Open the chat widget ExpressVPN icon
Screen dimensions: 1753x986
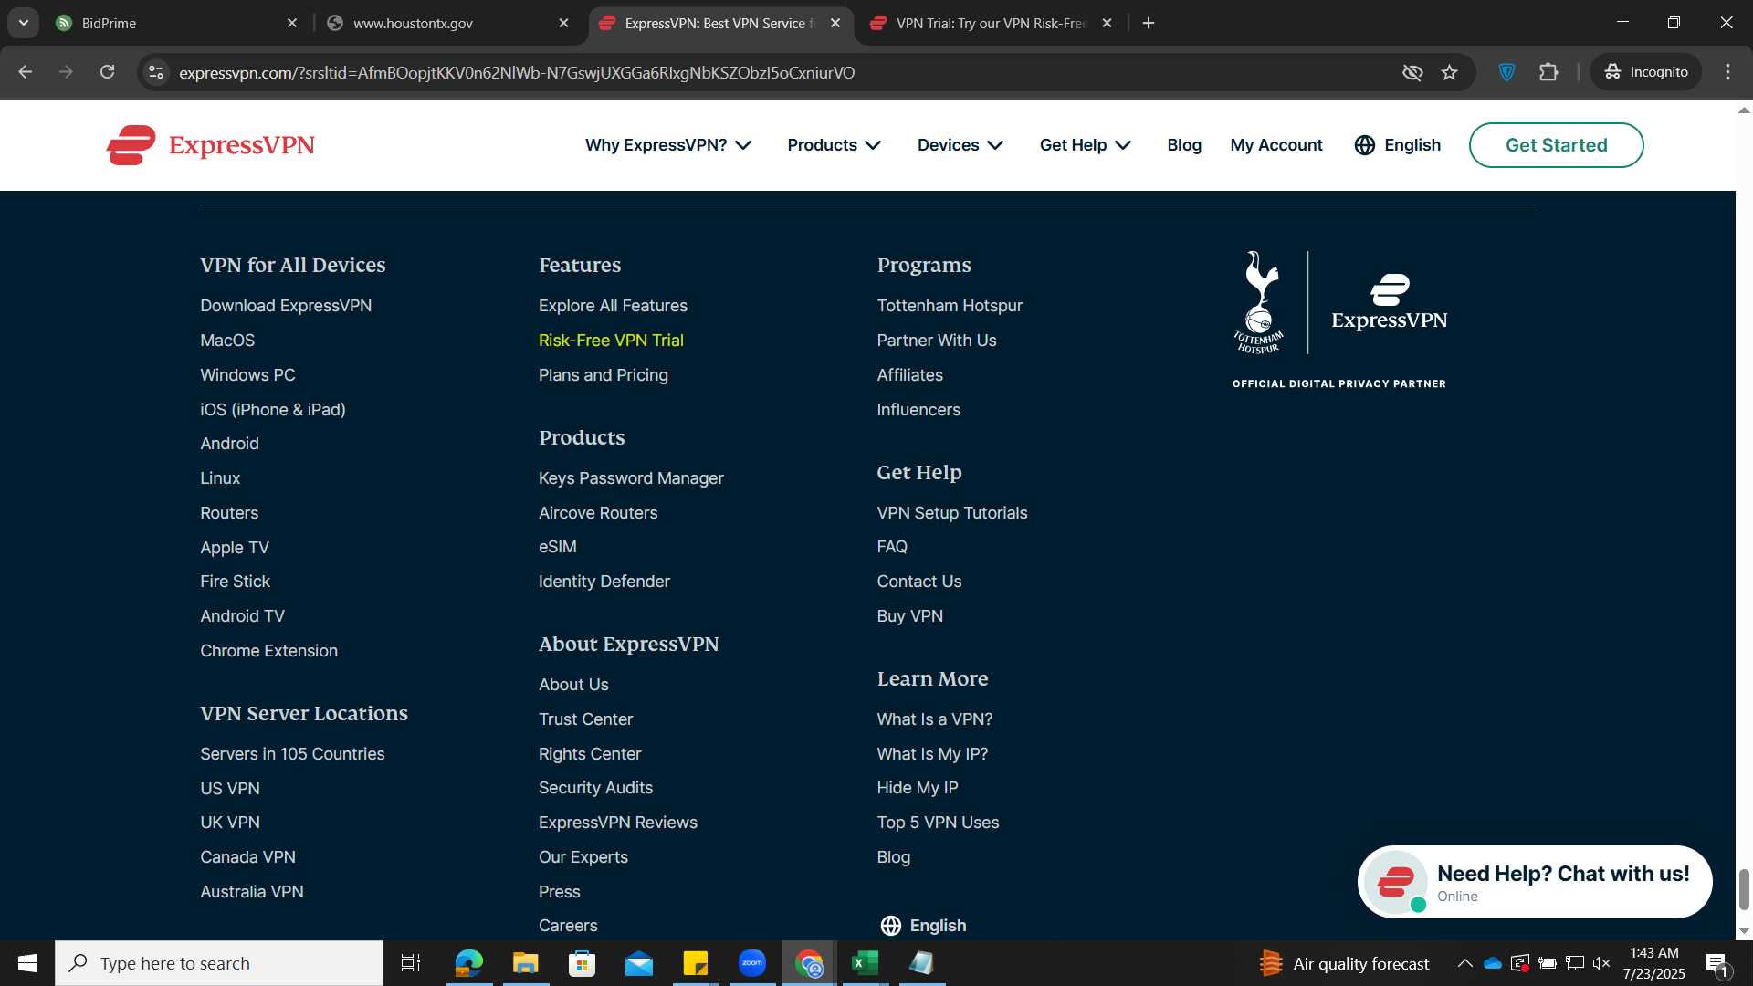(1396, 882)
